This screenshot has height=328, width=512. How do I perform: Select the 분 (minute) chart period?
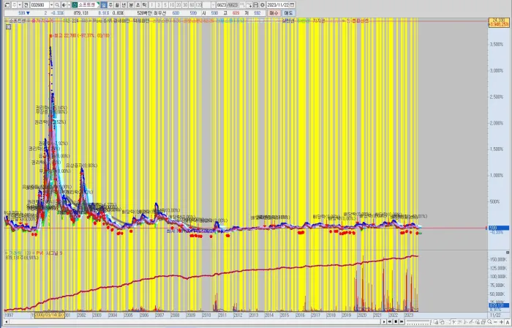[131, 5]
